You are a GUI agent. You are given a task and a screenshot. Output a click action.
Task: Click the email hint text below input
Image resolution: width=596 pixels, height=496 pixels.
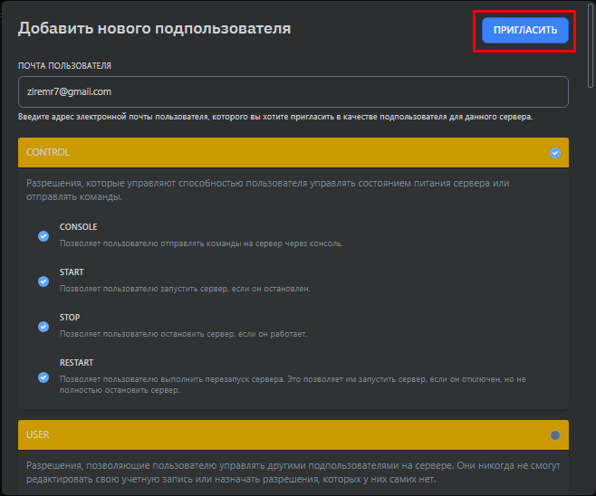[x=275, y=117]
